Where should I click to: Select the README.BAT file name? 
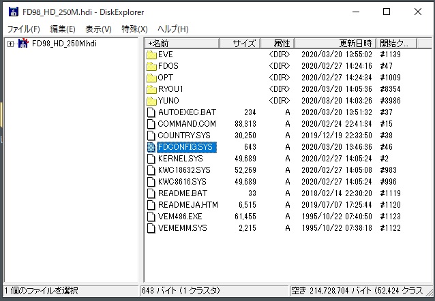click(183, 193)
